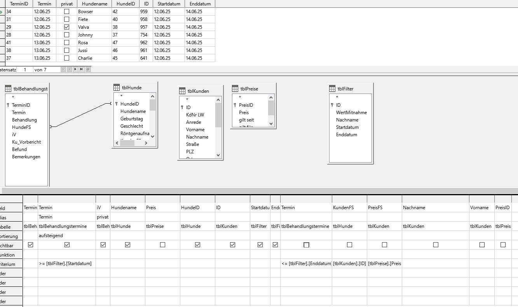This screenshot has width=518, height=307.
Task: Enable visibility for the Preis column
Action: 162,245
